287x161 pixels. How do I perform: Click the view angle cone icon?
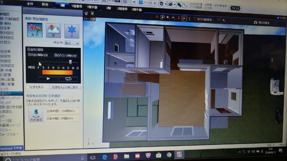pos(195,19)
